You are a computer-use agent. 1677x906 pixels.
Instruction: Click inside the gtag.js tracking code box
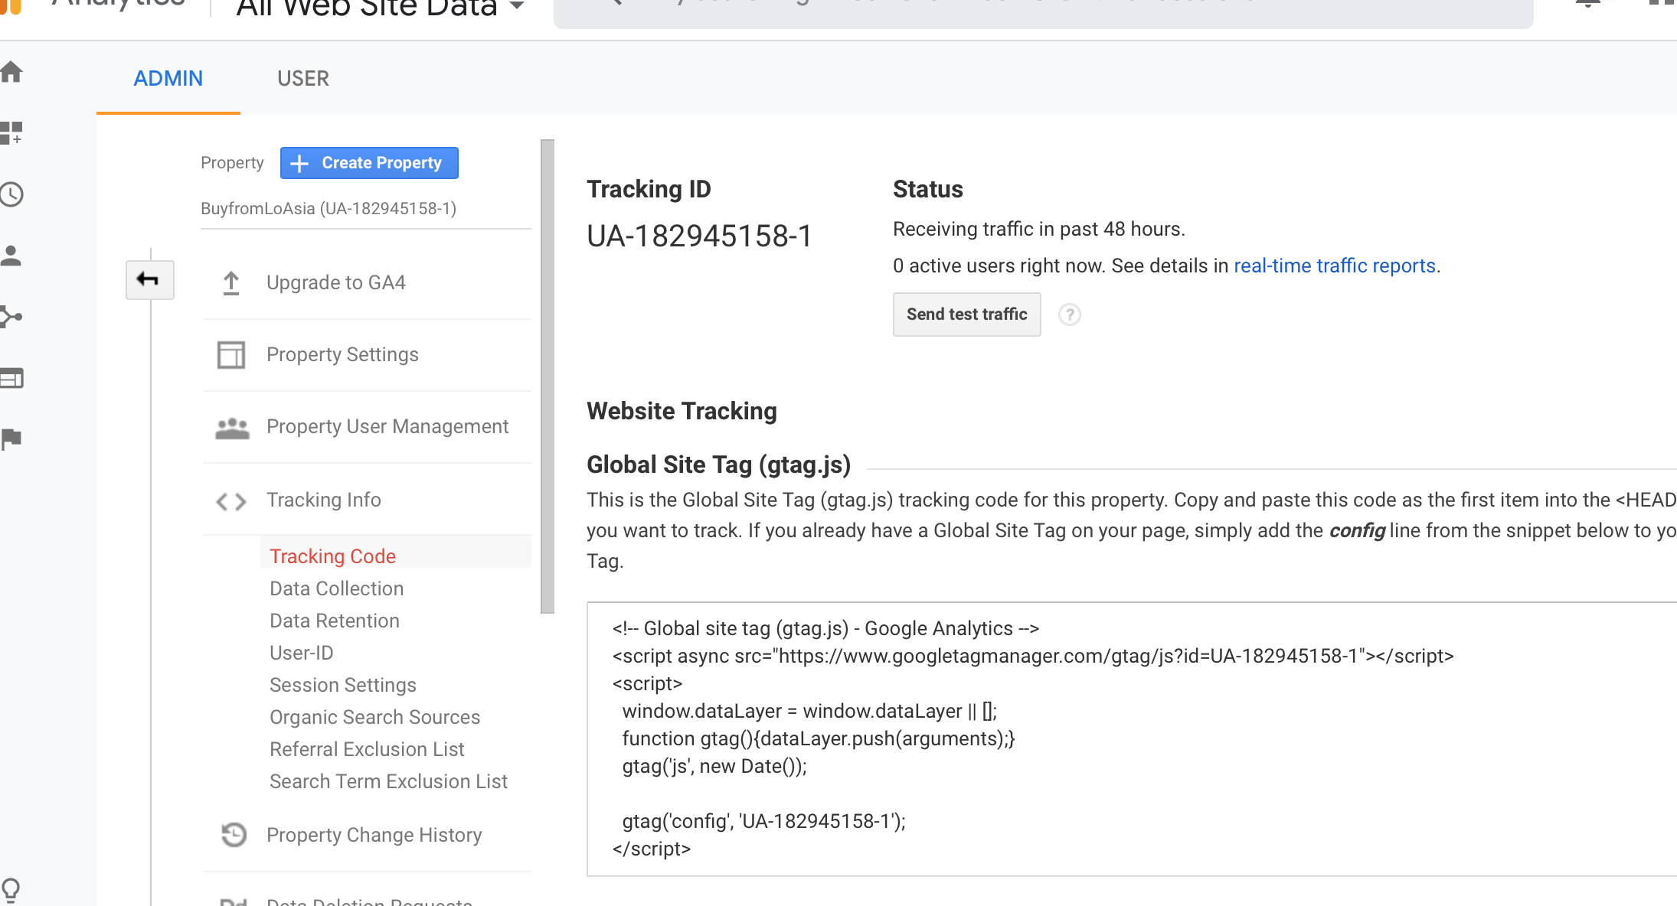[1132, 739]
